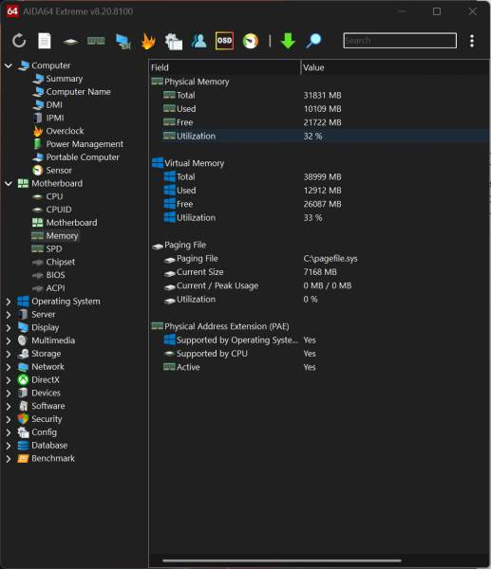Select Summary in the tree
This screenshot has width=491, height=569.
click(x=65, y=79)
